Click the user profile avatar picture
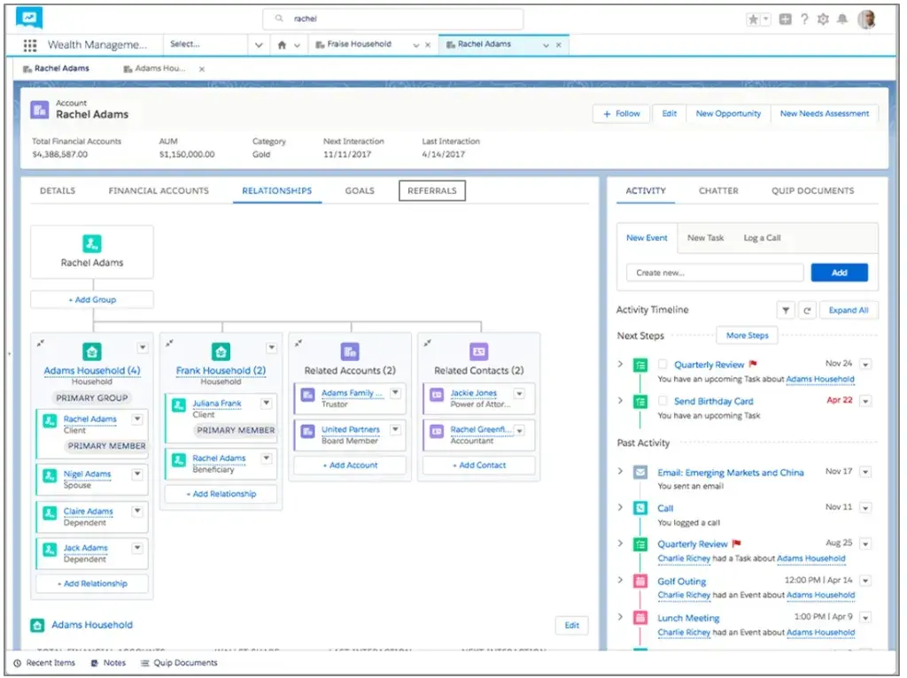The width and height of the screenshot is (907, 678). (x=866, y=18)
